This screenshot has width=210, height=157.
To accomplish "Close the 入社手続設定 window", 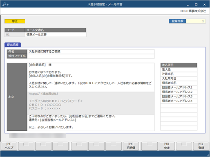I will [x=204, y=4].
